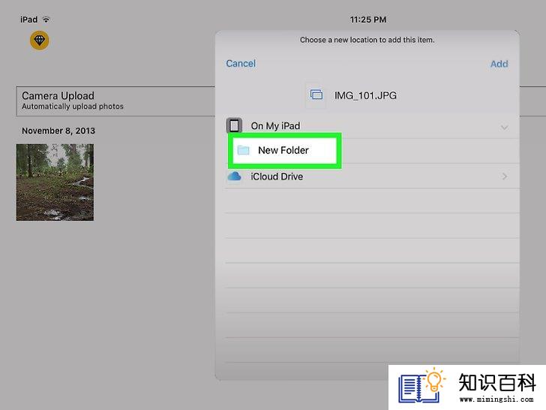Tap the yellow diamond app icon

(x=39, y=41)
